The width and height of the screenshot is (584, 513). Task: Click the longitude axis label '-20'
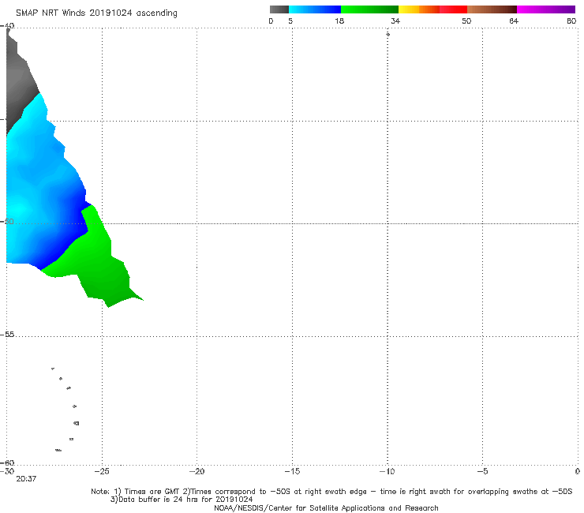pos(197,471)
